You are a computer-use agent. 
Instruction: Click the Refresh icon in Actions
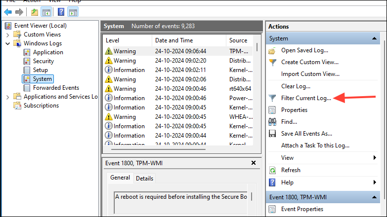tap(272, 170)
